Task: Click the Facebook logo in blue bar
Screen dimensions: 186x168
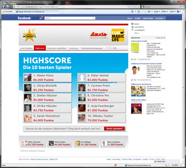Action: tap(24, 18)
